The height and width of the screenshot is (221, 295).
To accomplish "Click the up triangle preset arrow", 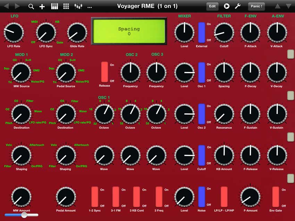I will [278, 6].
